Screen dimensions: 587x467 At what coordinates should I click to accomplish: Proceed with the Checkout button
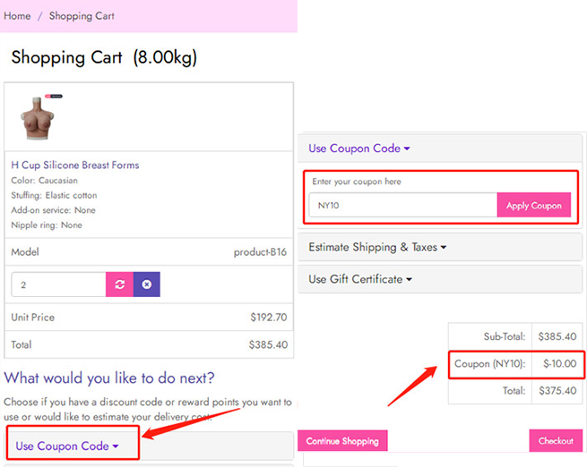(x=556, y=441)
